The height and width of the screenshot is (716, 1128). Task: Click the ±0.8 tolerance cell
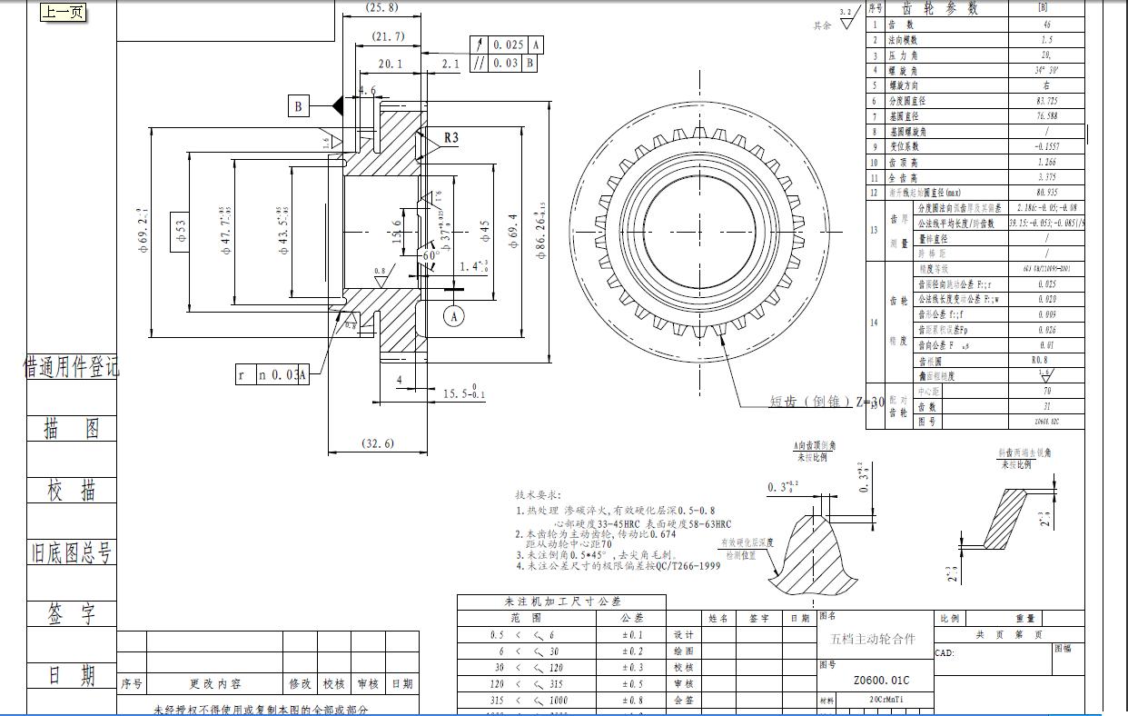coord(632,701)
